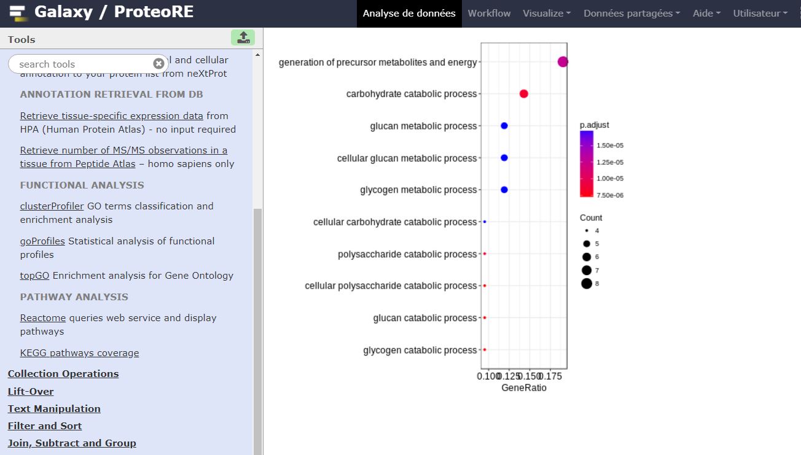Image resolution: width=801 pixels, height=455 pixels.
Task: Open the goProfiles tool
Action: click(x=42, y=241)
